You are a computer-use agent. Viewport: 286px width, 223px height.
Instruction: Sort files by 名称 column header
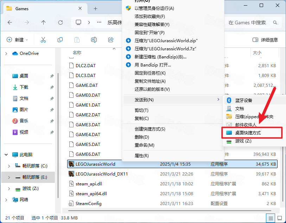click(77, 53)
